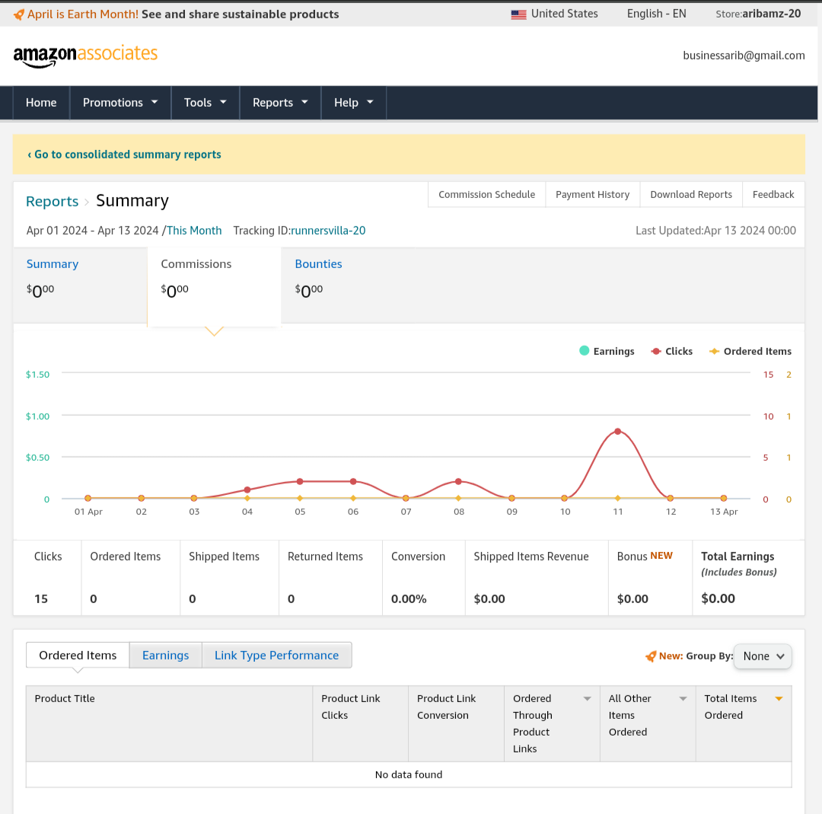Change the This Month date range
This screenshot has width=822, height=814.
[x=194, y=231]
